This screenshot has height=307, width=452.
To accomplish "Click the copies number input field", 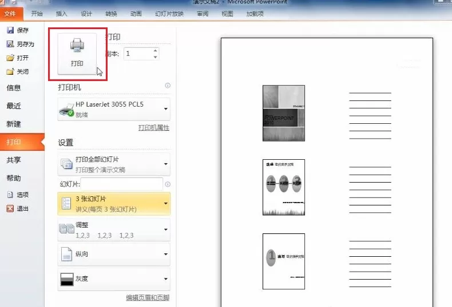I will coord(138,54).
